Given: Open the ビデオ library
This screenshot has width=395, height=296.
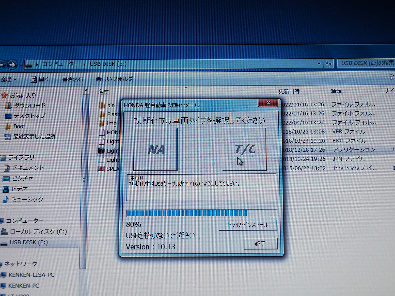Looking at the screenshot, I should tap(20, 189).
